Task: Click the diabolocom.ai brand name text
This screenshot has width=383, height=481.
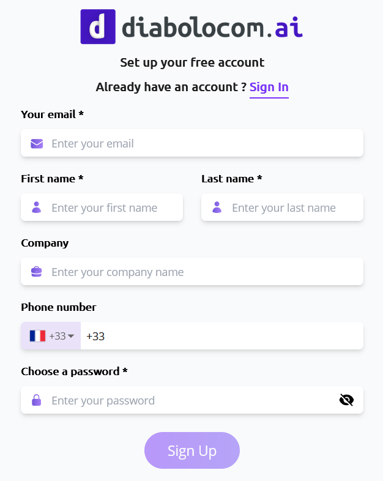Action: click(x=212, y=28)
